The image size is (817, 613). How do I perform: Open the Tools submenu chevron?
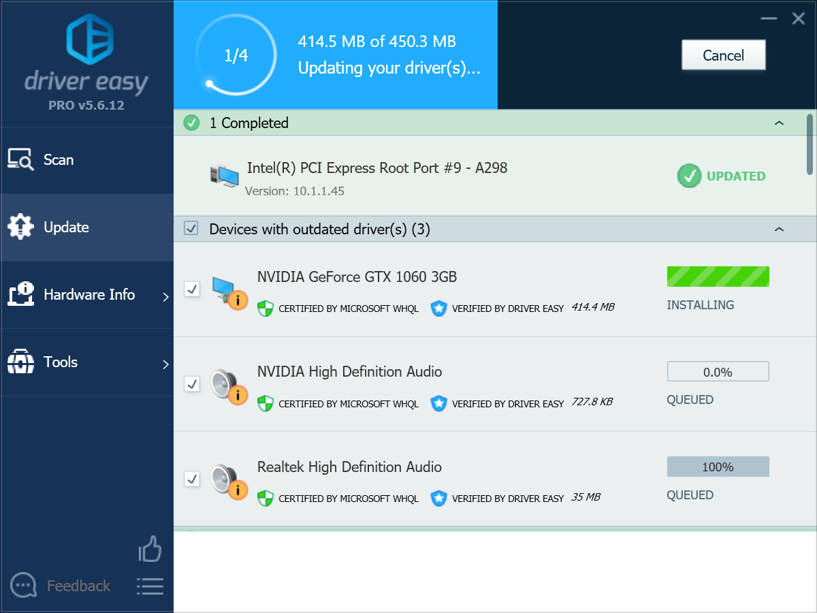[165, 364]
